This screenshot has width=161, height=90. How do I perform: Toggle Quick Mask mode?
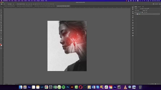click(1, 47)
